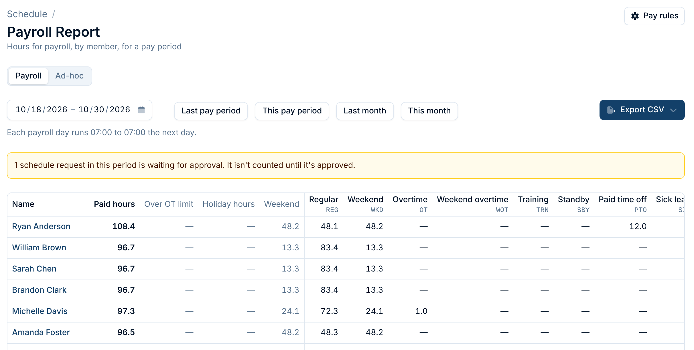Switch to the Payroll tab
Viewport: 694px width, 350px height.
tap(28, 76)
